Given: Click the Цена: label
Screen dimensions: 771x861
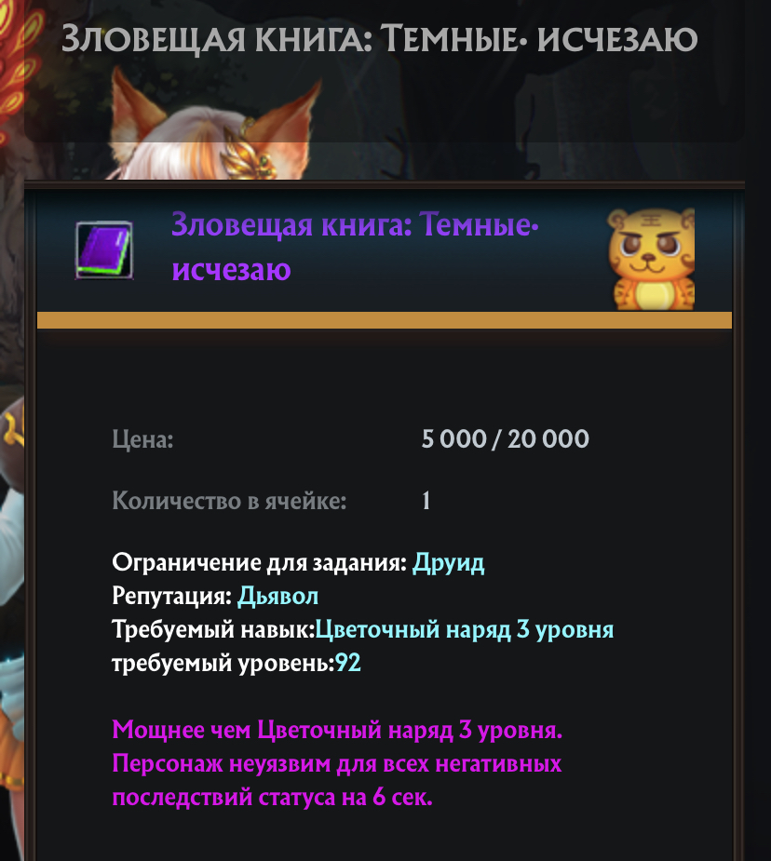Looking at the screenshot, I should click(x=142, y=439).
